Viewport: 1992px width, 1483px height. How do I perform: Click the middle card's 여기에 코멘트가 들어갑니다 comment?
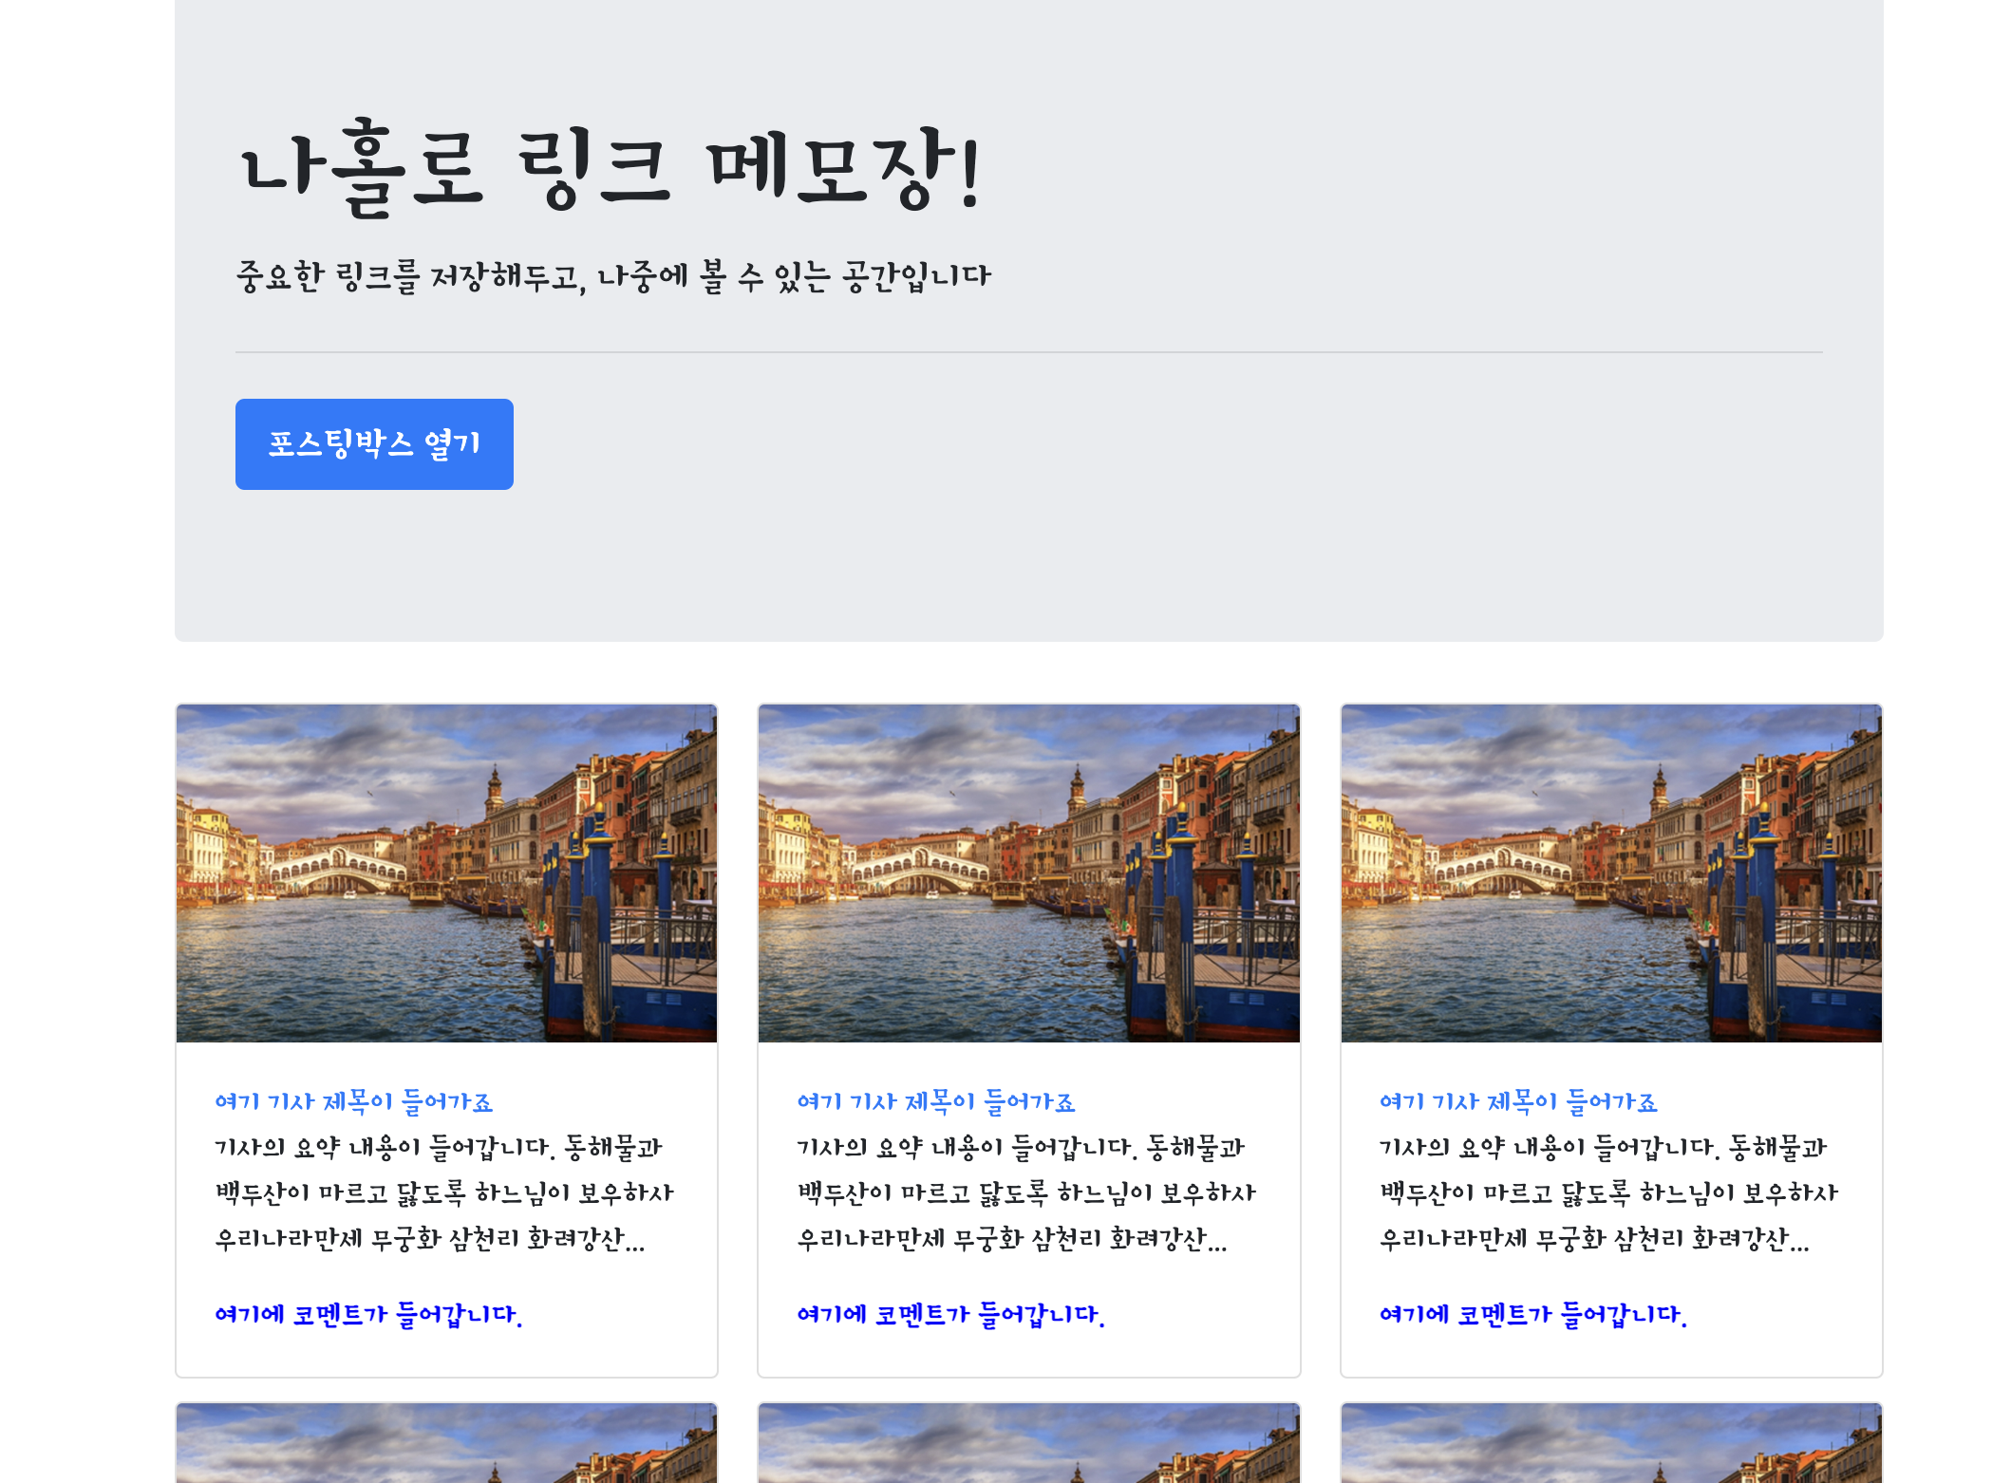coord(950,1314)
